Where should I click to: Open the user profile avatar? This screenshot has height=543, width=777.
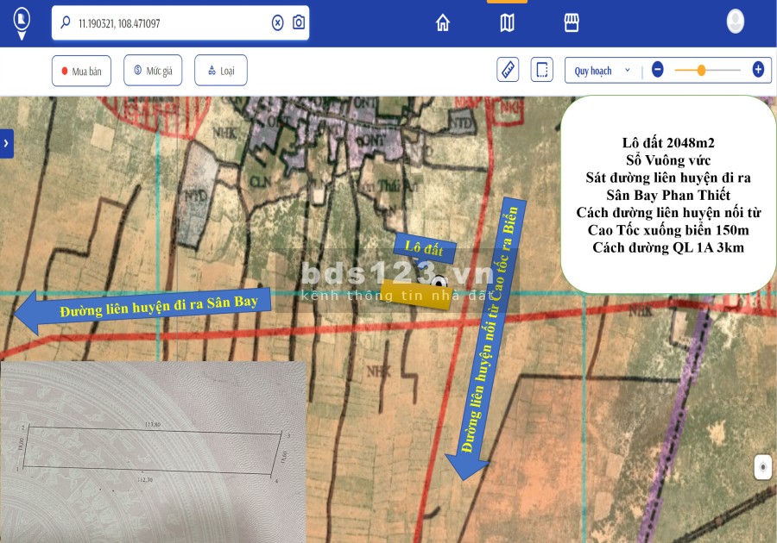click(736, 22)
